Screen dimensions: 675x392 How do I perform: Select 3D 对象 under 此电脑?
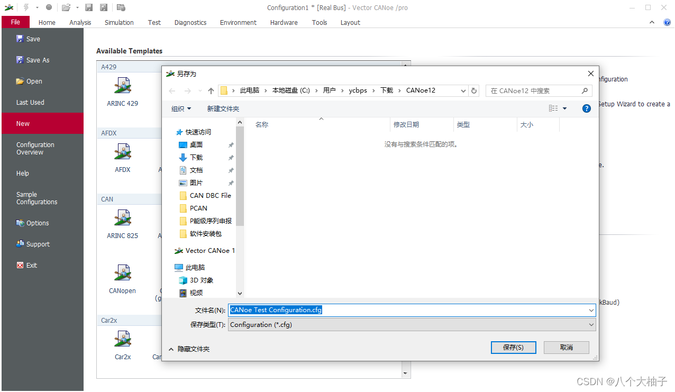click(x=202, y=280)
